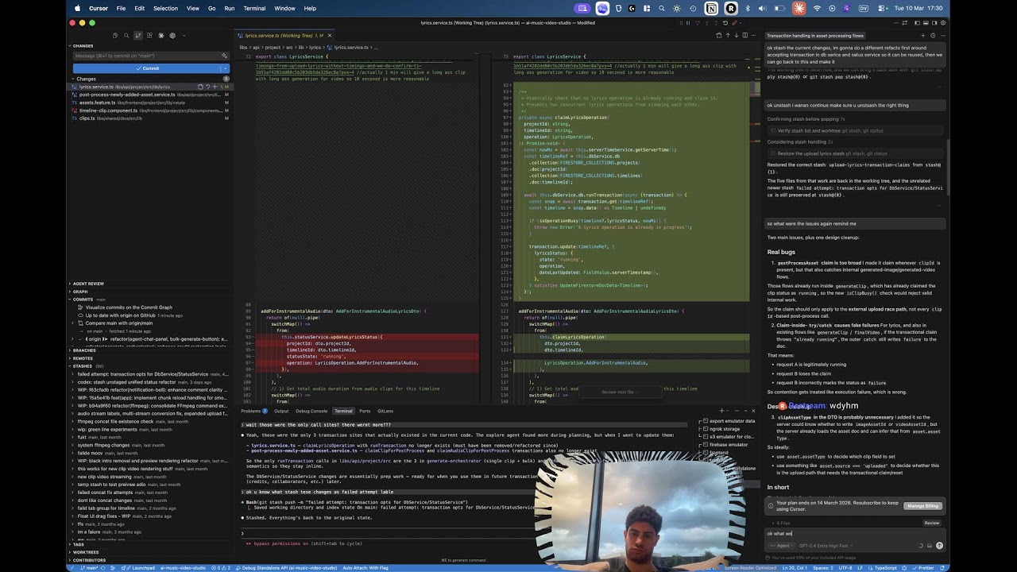
Task: Attach an image in the chat input
Action: click(930, 546)
